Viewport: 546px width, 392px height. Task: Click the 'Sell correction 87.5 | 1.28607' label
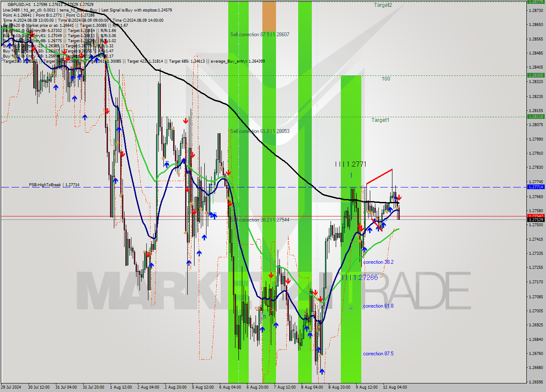pos(260,34)
